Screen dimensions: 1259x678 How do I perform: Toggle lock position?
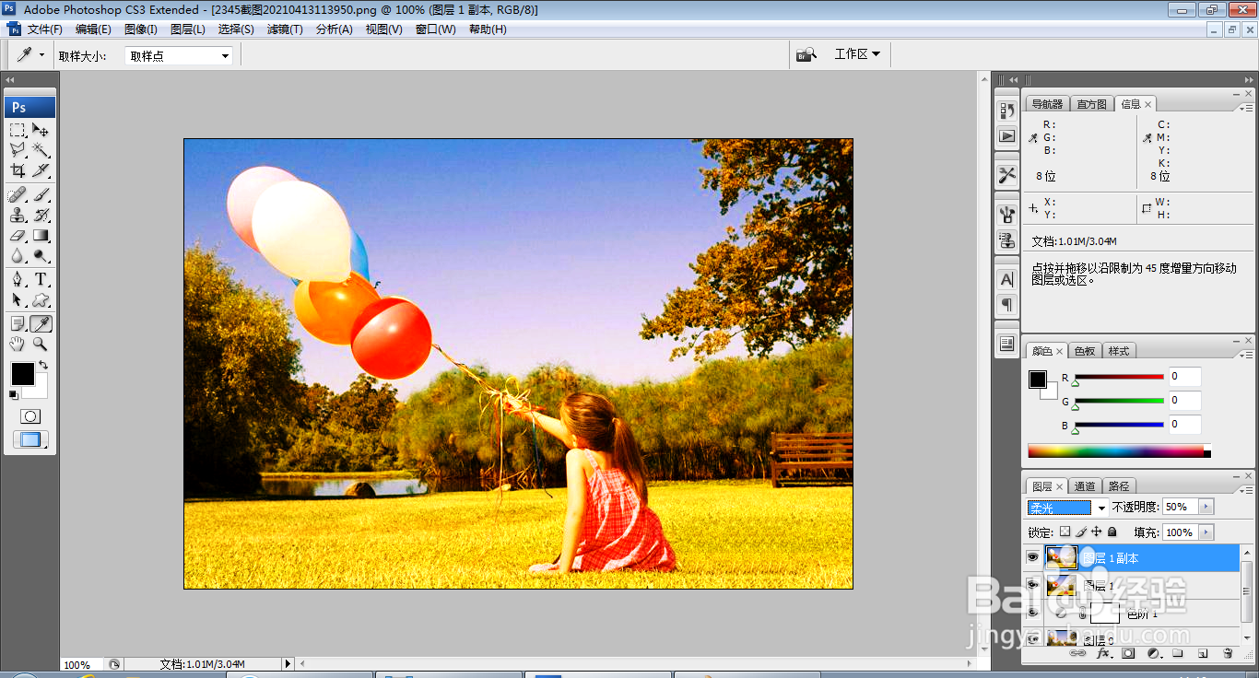1097,532
